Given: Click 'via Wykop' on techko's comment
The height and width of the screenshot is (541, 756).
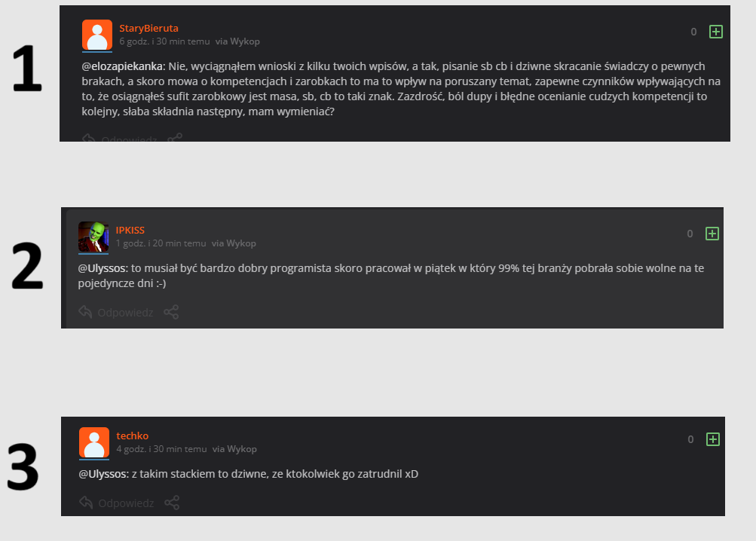Looking at the screenshot, I should (x=234, y=448).
